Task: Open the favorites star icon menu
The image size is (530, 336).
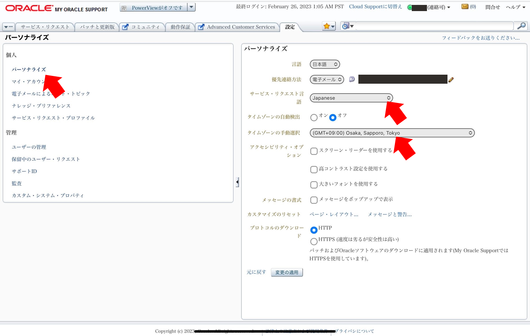Action: pyautogui.click(x=329, y=26)
